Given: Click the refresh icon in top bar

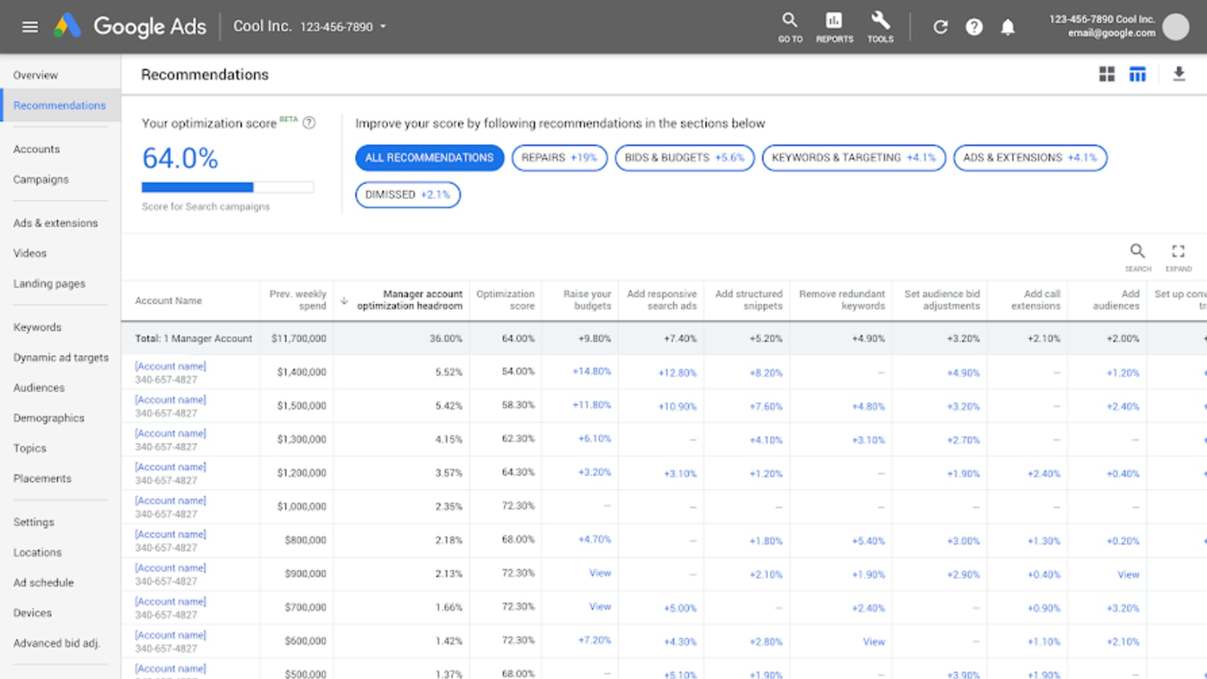Looking at the screenshot, I should coord(940,27).
